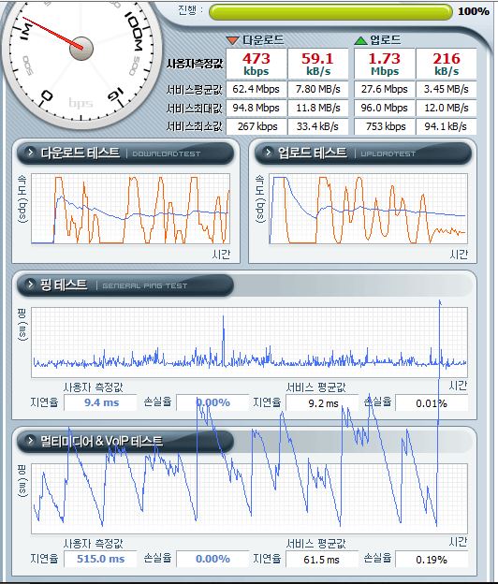Open the 업로드 테스트 section header

[363, 153]
